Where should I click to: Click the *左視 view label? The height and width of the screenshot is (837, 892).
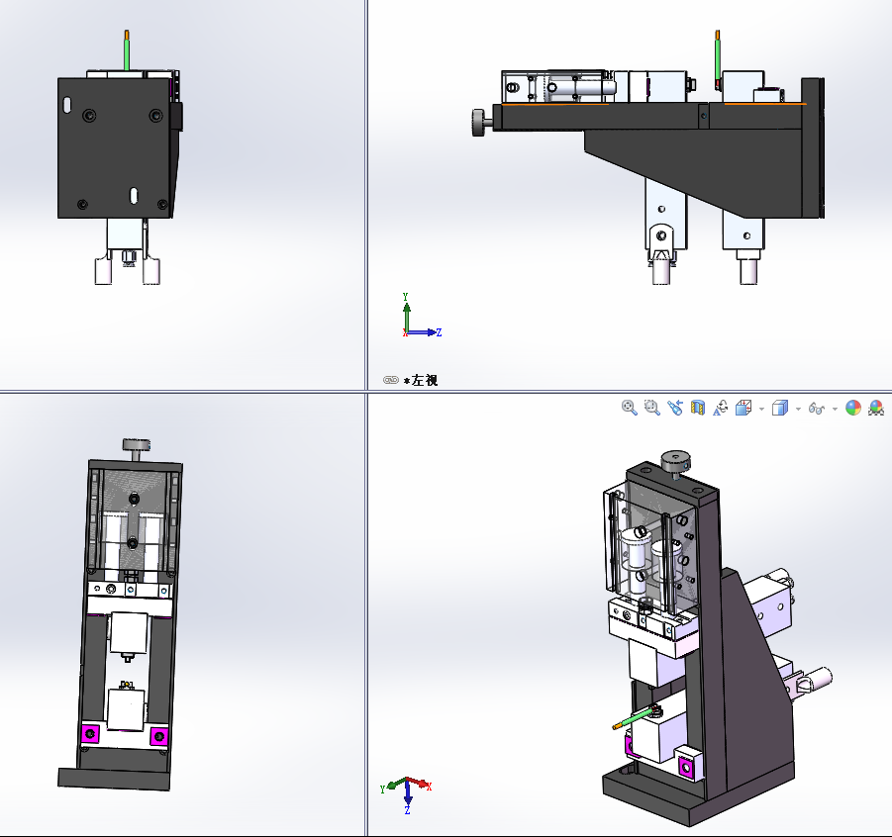[x=421, y=380]
